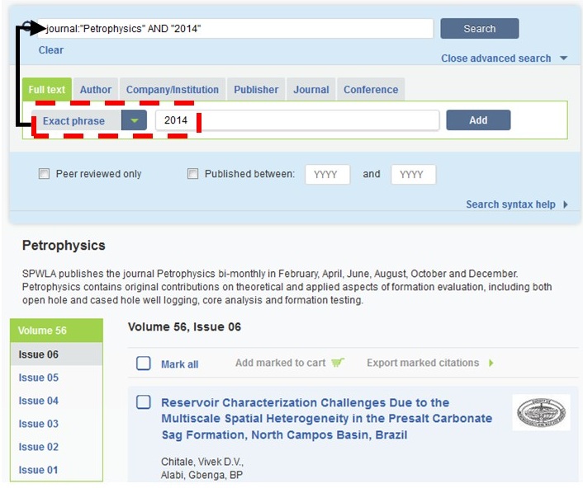Open Issue 05
This screenshot has height=488, width=583.
[39, 378]
